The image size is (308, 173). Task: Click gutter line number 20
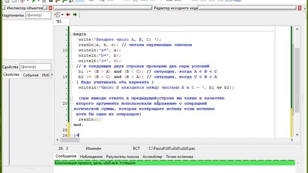click(65, 103)
